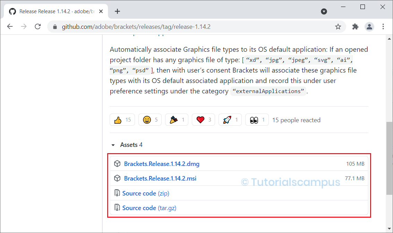Click the page scrollbar down arrow
Viewport: 393px width, 233px height.
[389, 228]
